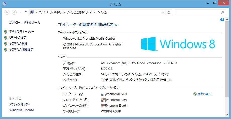
Task: Open recent locations dropdown next to Forward arrow
Action: pyautogui.click(x=20, y=13)
